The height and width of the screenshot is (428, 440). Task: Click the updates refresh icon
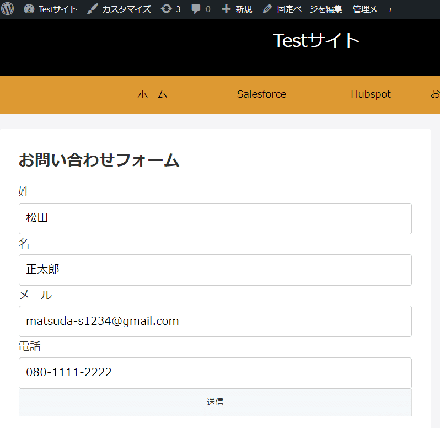[x=166, y=9]
